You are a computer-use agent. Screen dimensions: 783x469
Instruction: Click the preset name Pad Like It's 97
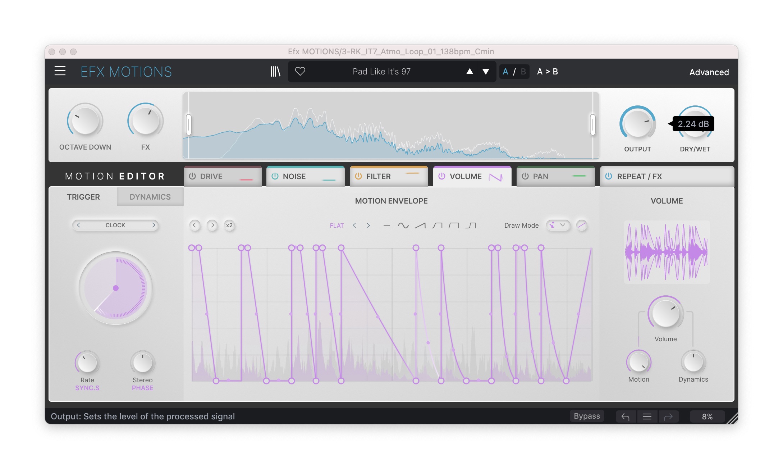pyautogui.click(x=381, y=71)
